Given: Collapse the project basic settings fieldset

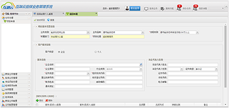Looking at the screenshot, I should point(36,26).
